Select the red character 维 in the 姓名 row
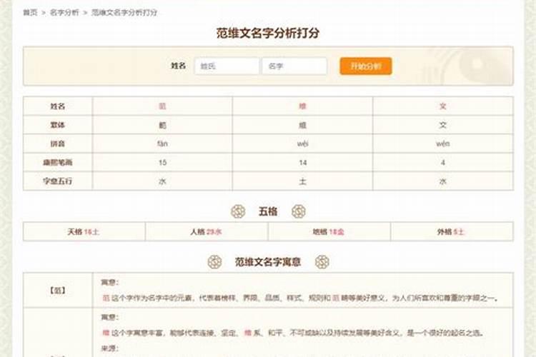 click(x=302, y=106)
